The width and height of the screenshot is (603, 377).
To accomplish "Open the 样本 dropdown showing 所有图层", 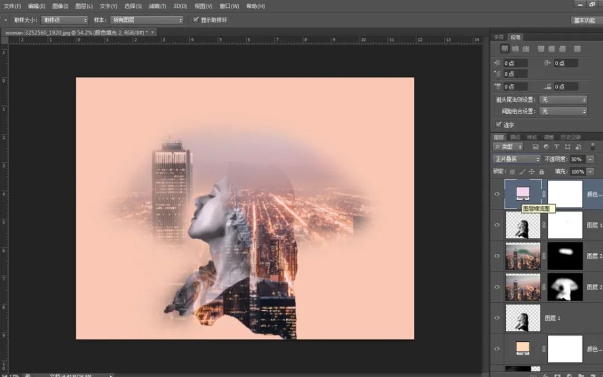I will tap(146, 20).
